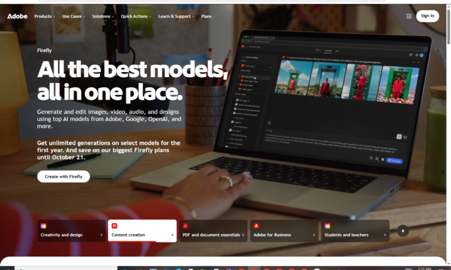Open the PDF and document essentials card
The image size is (451, 270).
point(213,231)
